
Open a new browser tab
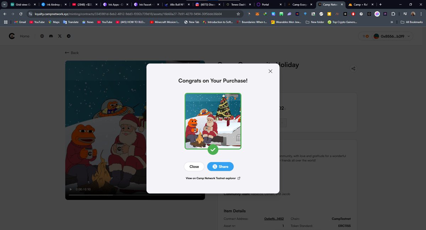(381, 5)
